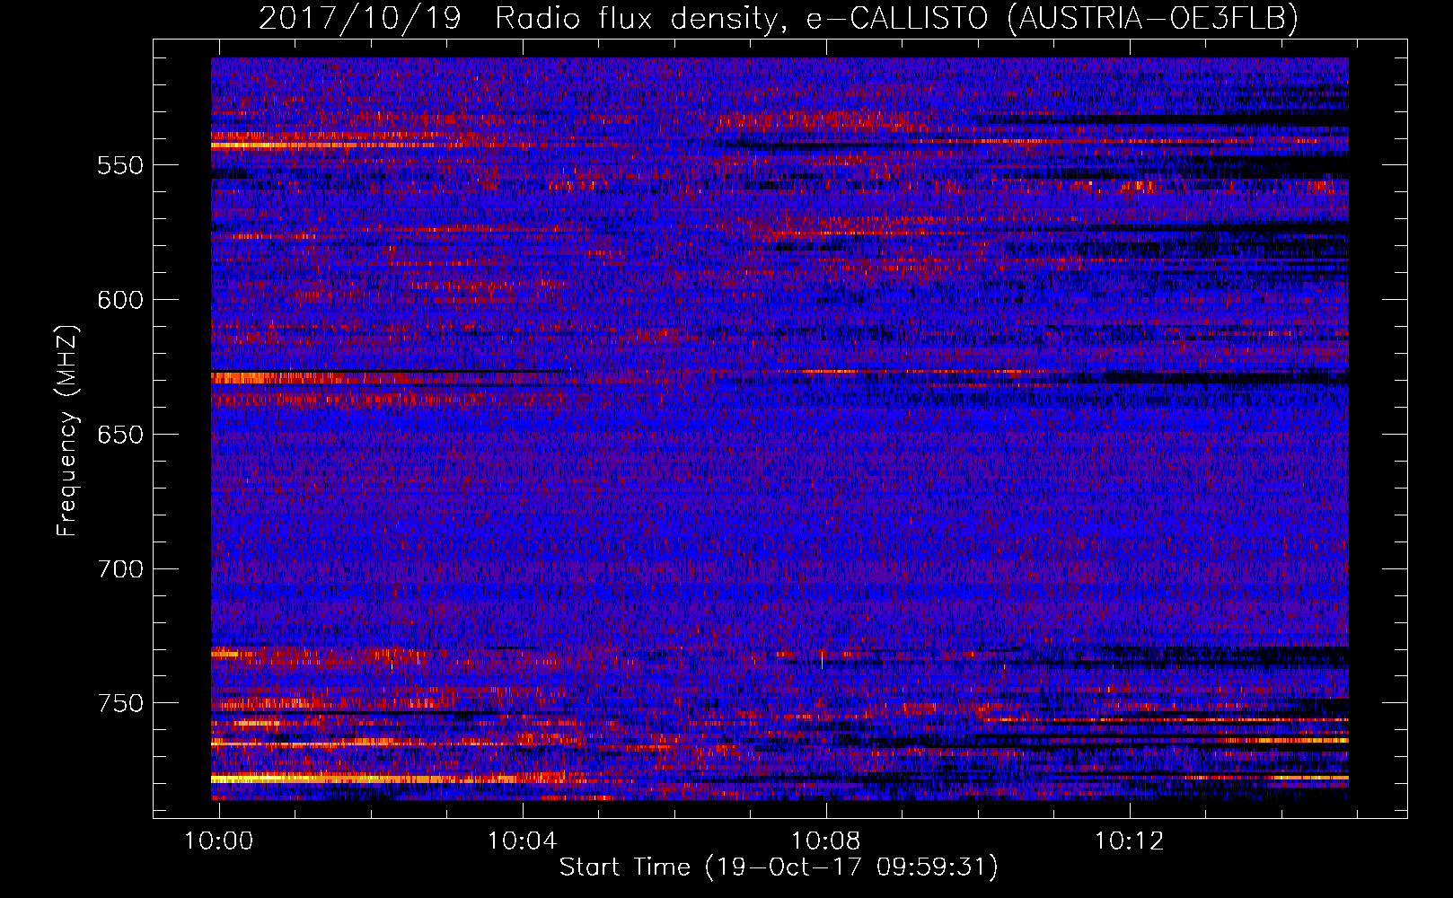Click the 'Frequency (MHZ)' axis label
Viewport: 1453px width, 898px height.
click(x=67, y=430)
